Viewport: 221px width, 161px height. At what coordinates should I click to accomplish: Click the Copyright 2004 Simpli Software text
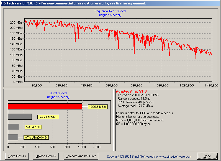pyautogui.click(x=149, y=157)
